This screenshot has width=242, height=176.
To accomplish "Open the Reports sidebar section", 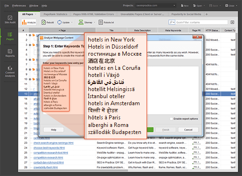I will click(10, 53).
